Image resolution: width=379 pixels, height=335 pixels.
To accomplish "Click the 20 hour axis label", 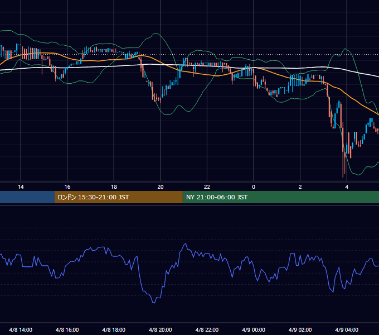I will [161, 187].
